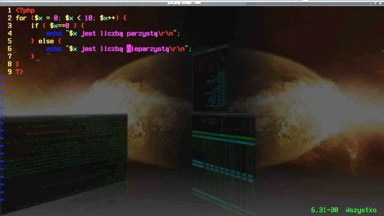384x216 pixels.
Task: Click the 'for' keyword on line 2
Action: click(x=22, y=18)
